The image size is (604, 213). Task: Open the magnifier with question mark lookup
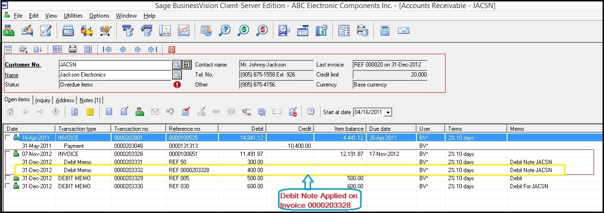pos(225,30)
